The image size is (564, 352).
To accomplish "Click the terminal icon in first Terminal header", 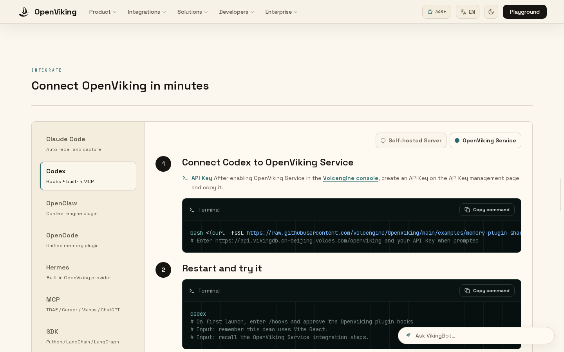I will [x=192, y=210].
